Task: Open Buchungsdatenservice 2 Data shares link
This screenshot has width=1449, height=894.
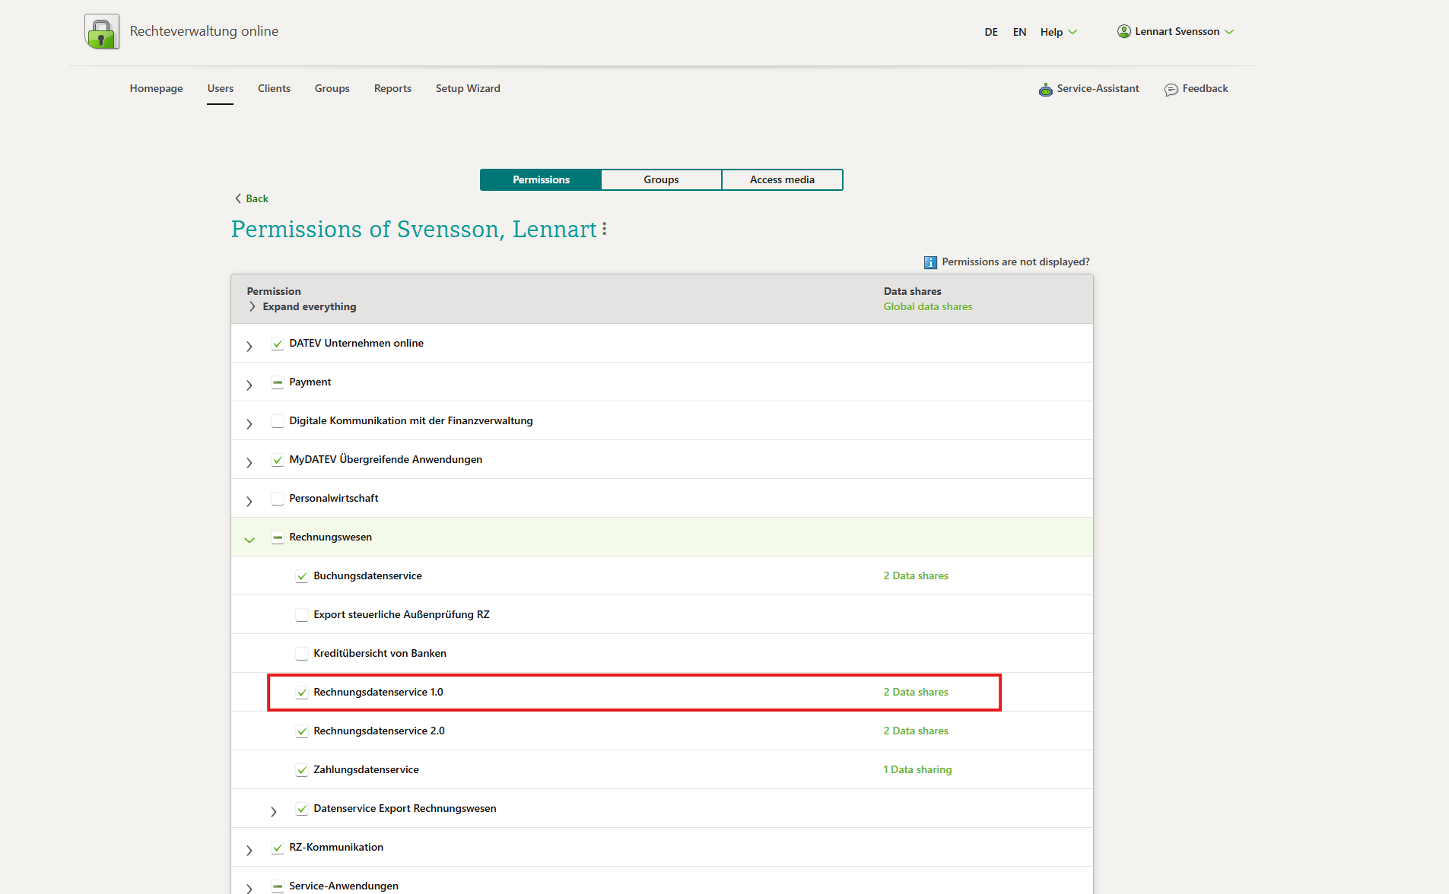Action: (x=916, y=575)
